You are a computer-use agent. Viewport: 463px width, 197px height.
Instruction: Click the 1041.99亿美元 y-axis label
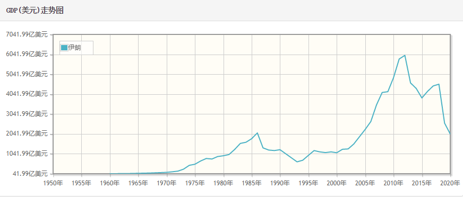(x=27, y=154)
